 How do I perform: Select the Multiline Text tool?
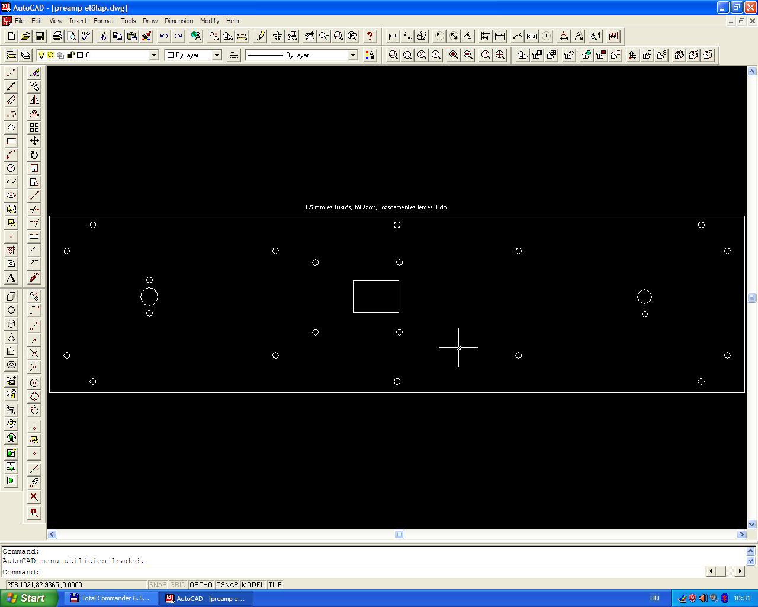point(11,277)
